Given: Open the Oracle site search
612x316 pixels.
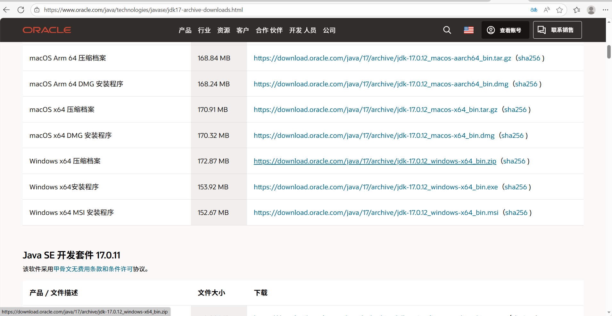Looking at the screenshot, I should [x=447, y=30].
